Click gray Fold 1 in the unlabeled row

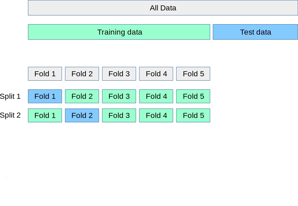pyautogui.click(x=45, y=74)
